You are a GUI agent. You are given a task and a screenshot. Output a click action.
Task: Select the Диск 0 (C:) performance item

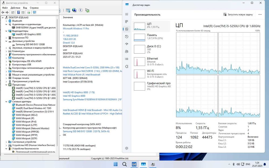(x=151, y=49)
